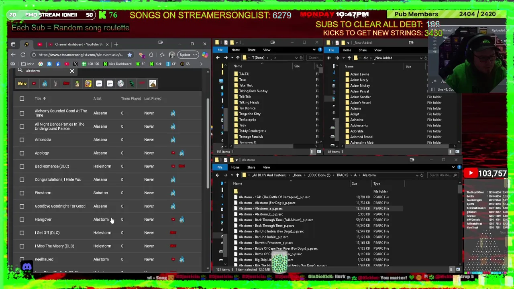Image resolution: width=514 pixels, height=289 pixels.
Task: Click vertical scrollbar in Alestorm file list
Action: [x=460, y=189]
